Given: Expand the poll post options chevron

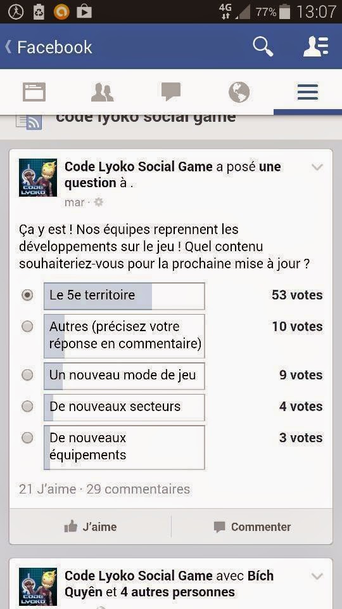Looking at the screenshot, I should click(317, 167).
